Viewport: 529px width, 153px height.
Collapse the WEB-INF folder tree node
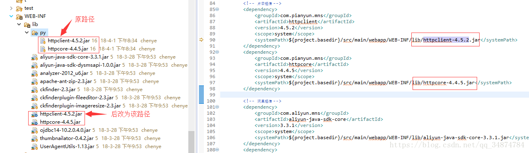(x=11, y=16)
